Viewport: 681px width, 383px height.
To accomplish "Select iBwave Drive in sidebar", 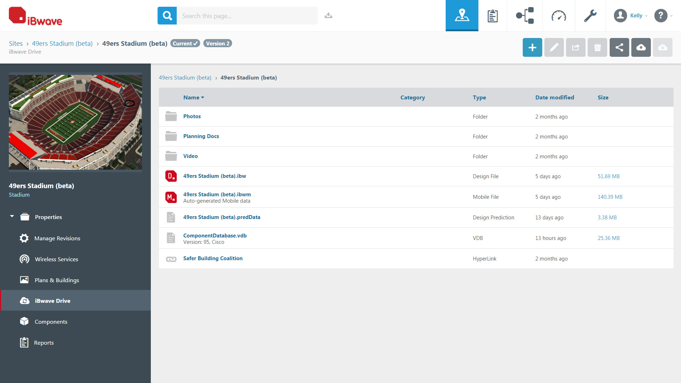I will [76, 301].
